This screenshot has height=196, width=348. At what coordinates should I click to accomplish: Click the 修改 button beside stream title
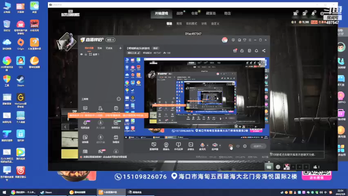[x=155, y=48]
